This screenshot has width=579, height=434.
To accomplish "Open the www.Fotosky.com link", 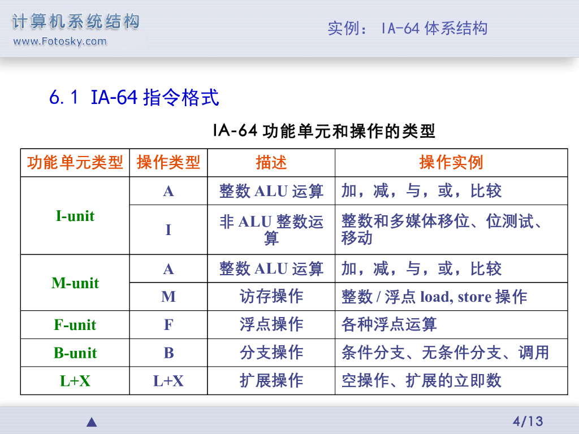I will click(x=59, y=41).
